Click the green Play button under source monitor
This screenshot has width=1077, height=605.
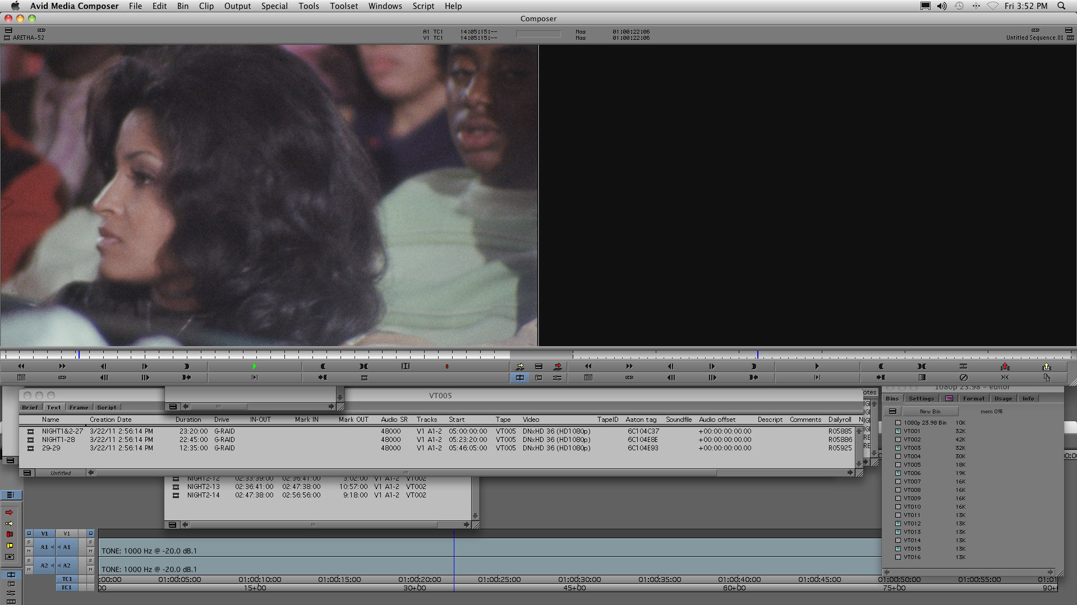[254, 366]
